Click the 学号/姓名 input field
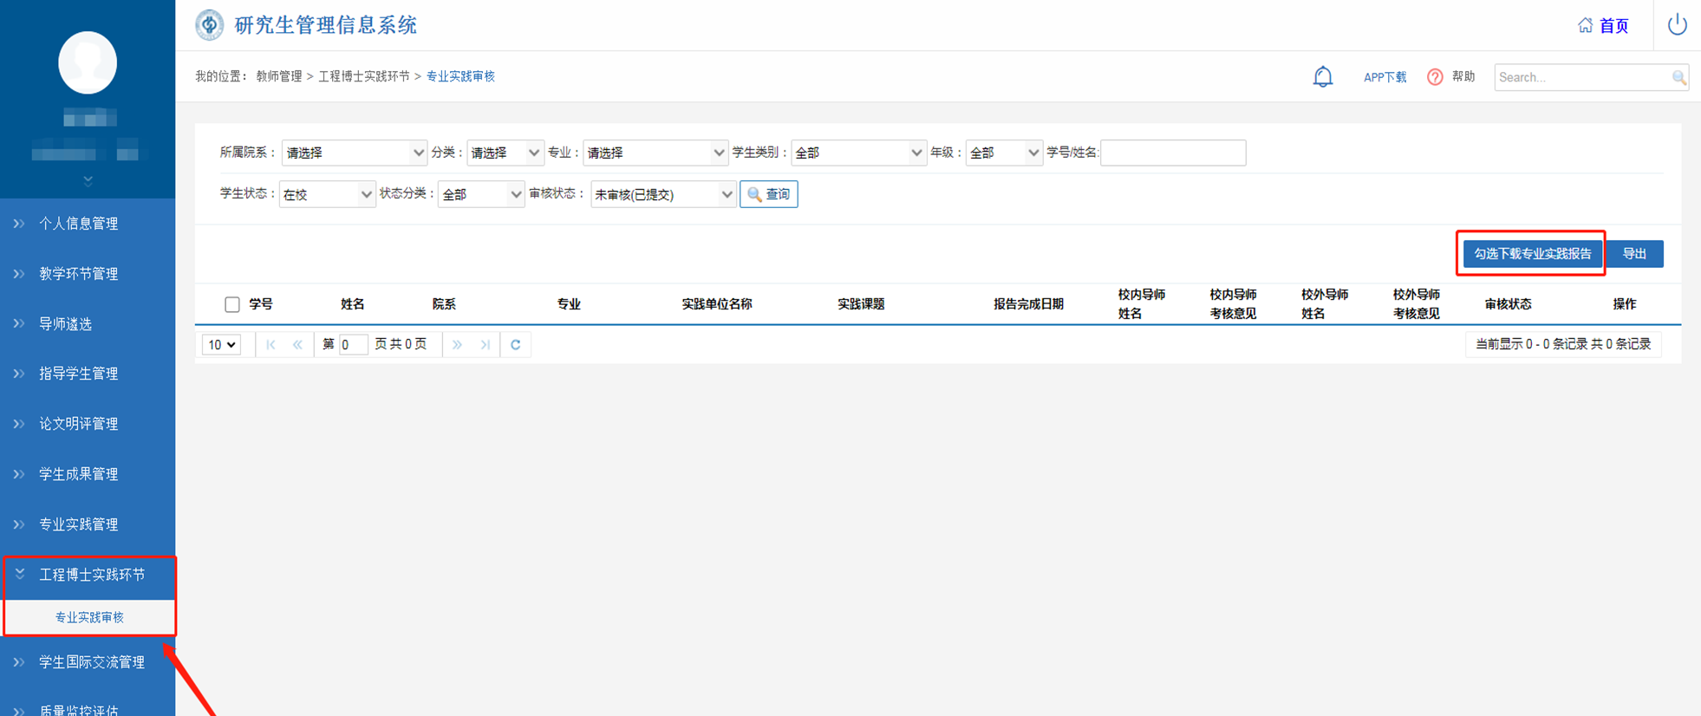Viewport: 1701px width, 716px height. (1172, 153)
